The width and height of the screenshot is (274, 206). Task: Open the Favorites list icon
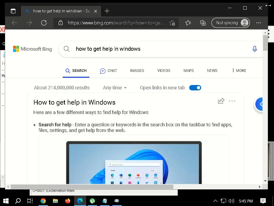coord(188,23)
